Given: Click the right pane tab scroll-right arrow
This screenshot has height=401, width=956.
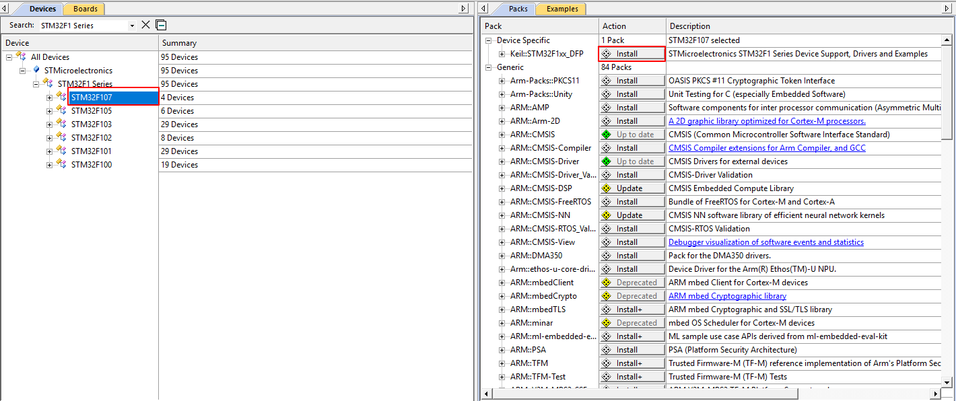Looking at the screenshot, I should [947, 9].
